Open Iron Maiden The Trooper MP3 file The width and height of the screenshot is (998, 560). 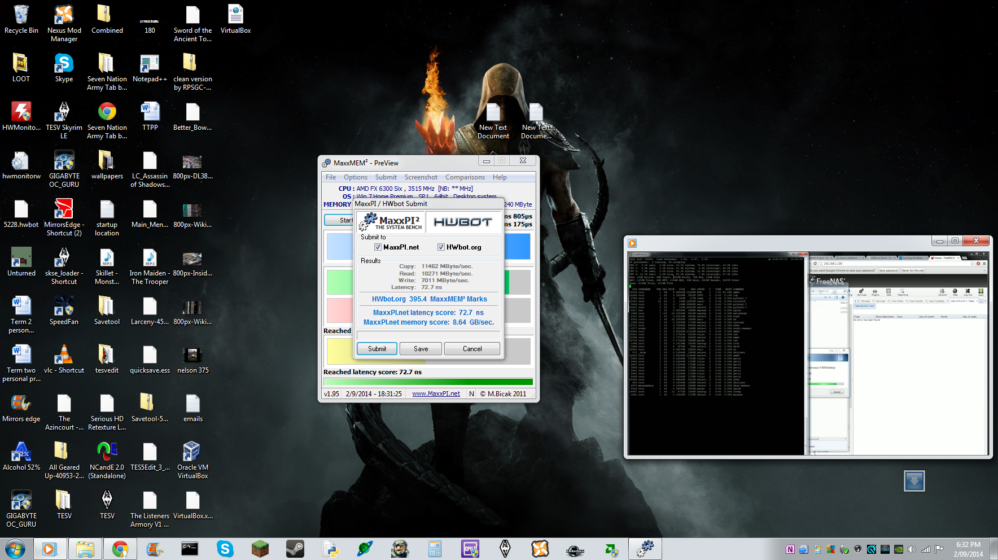coord(150,266)
